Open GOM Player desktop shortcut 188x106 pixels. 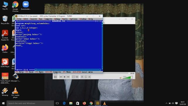tap(5, 63)
